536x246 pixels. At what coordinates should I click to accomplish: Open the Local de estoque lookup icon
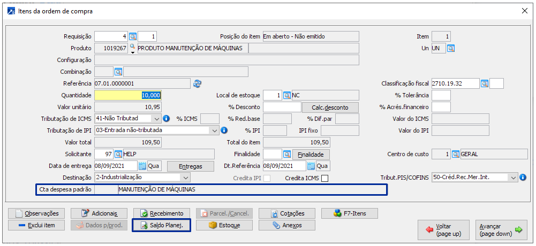tap(287, 96)
